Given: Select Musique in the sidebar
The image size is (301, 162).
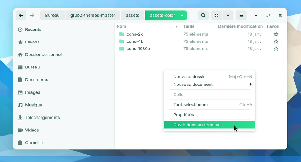Looking at the screenshot, I should 33,105.
